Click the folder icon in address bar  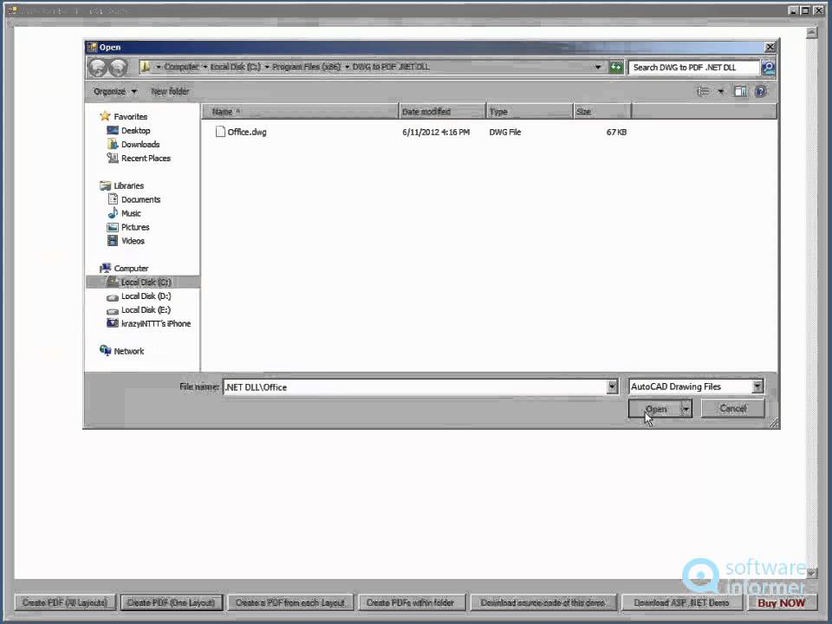[x=146, y=67]
